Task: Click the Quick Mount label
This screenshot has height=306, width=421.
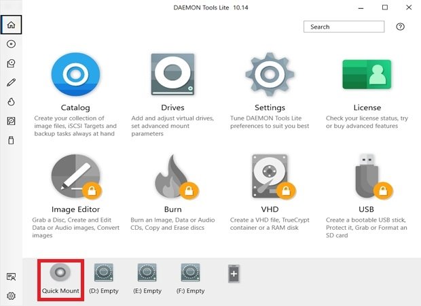Action: (60, 290)
